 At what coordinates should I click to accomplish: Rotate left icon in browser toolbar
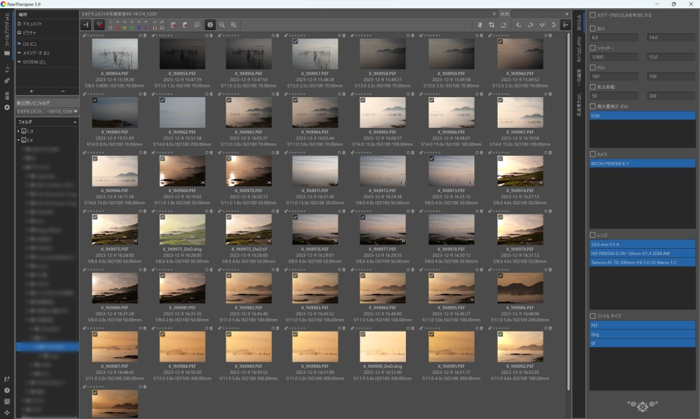coord(519,25)
